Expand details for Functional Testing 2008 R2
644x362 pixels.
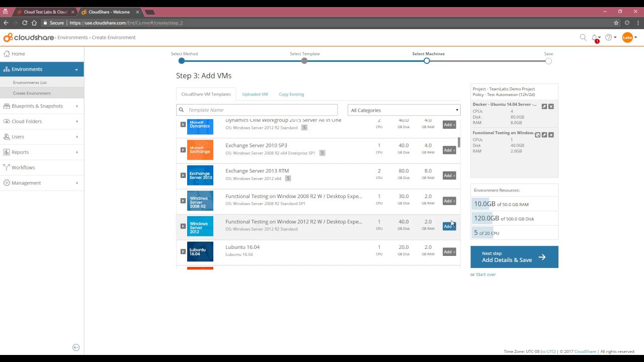tap(183, 201)
